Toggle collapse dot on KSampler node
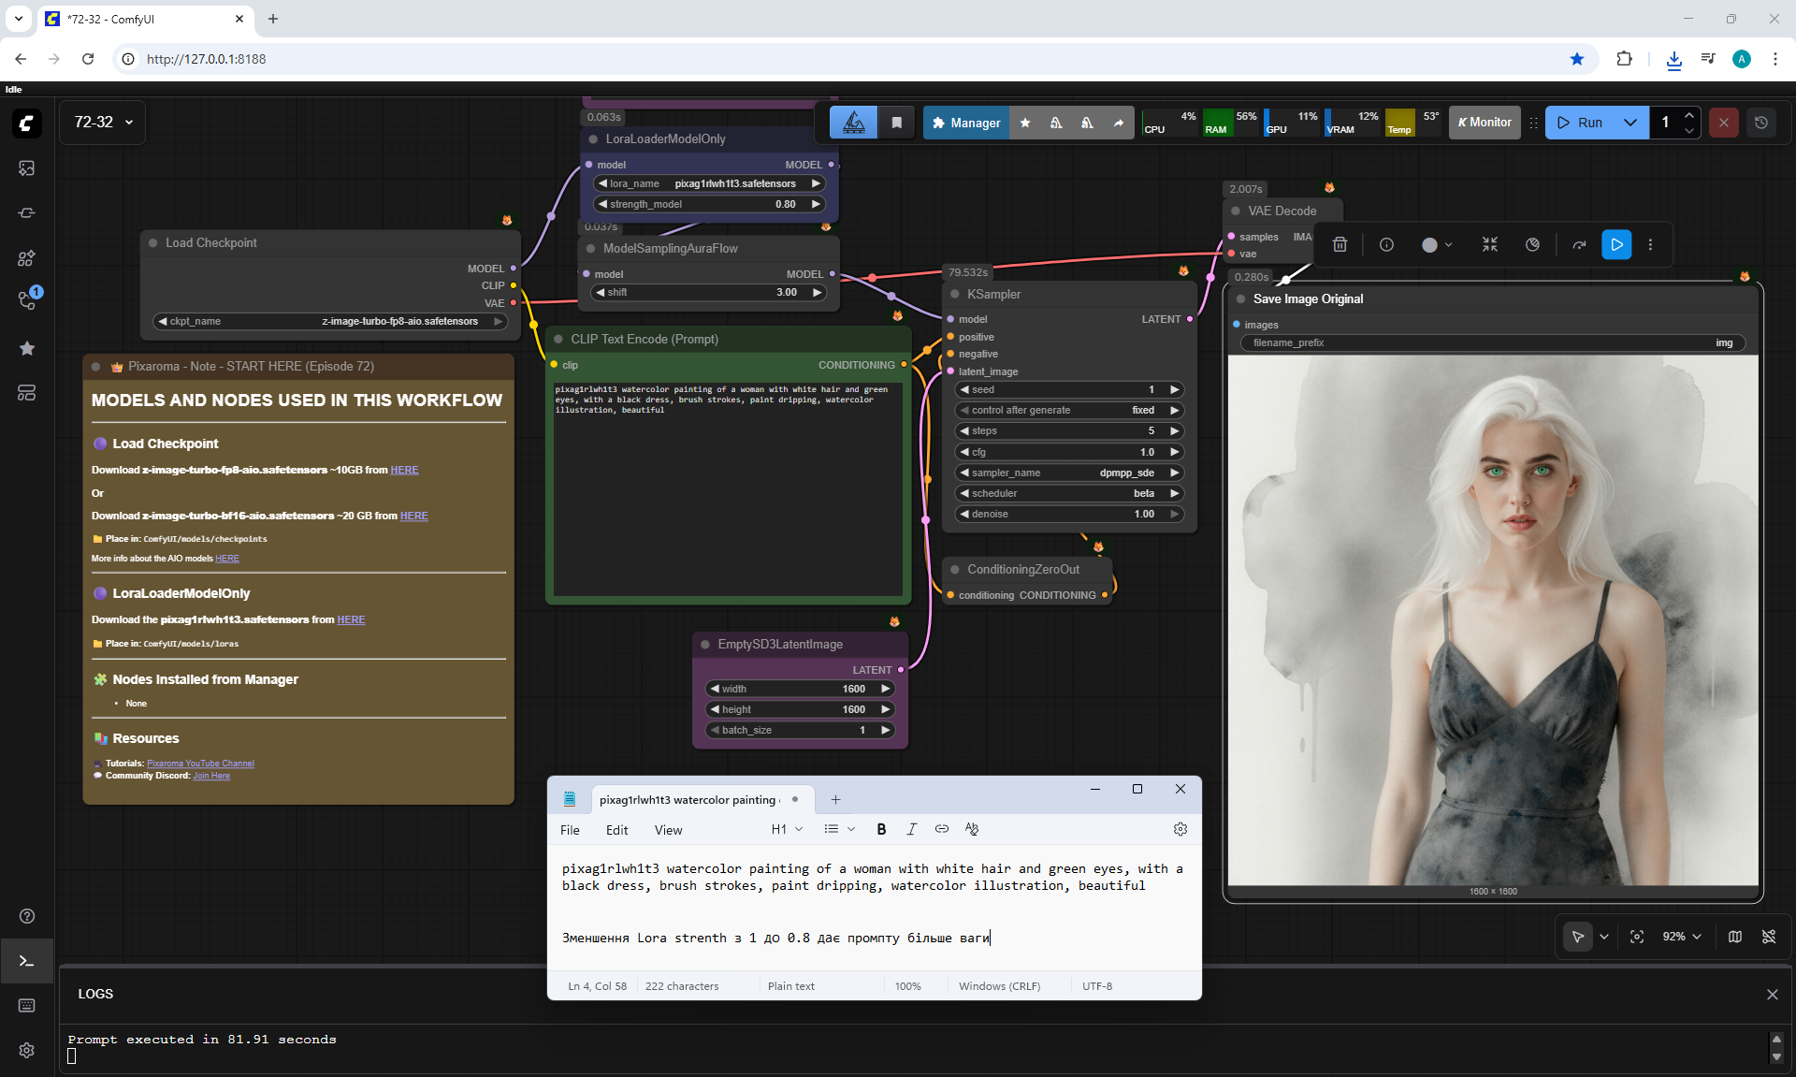Image resolution: width=1796 pixels, height=1077 pixels. pos(955,295)
